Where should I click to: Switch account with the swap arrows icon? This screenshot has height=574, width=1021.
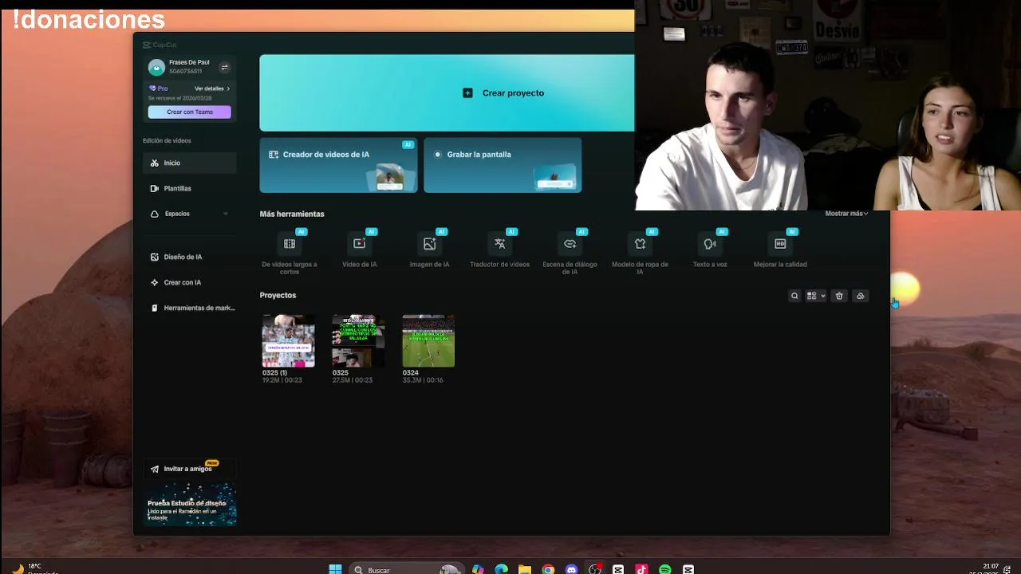[x=224, y=68]
